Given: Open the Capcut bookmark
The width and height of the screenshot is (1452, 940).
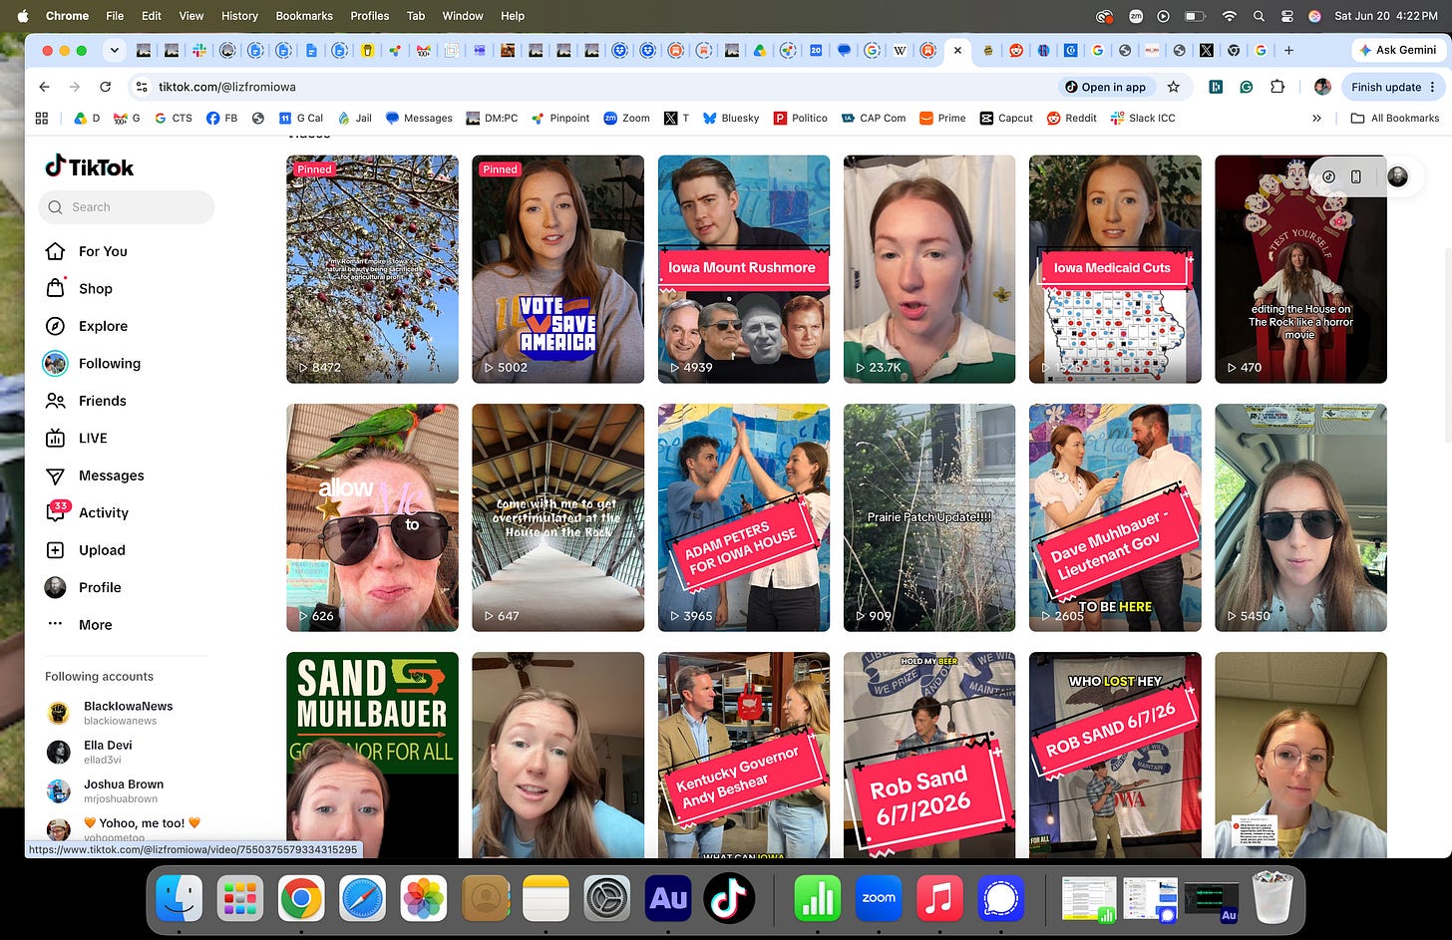Looking at the screenshot, I should [x=1007, y=118].
